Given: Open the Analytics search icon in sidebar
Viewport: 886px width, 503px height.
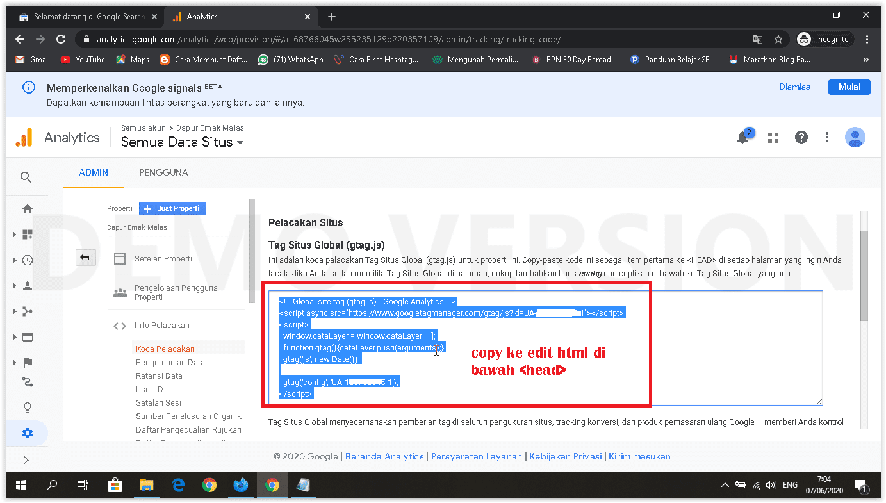Looking at the screenshot, I should [26, 177].
